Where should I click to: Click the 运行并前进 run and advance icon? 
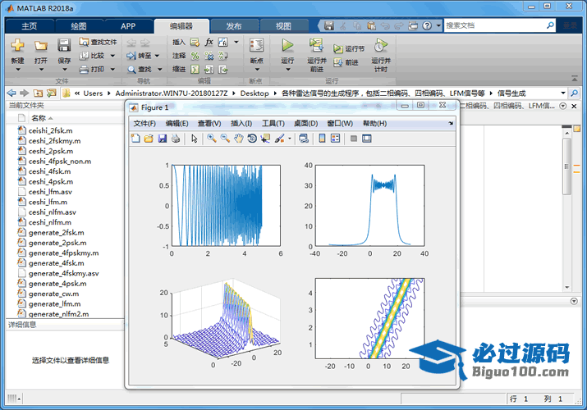316,45
